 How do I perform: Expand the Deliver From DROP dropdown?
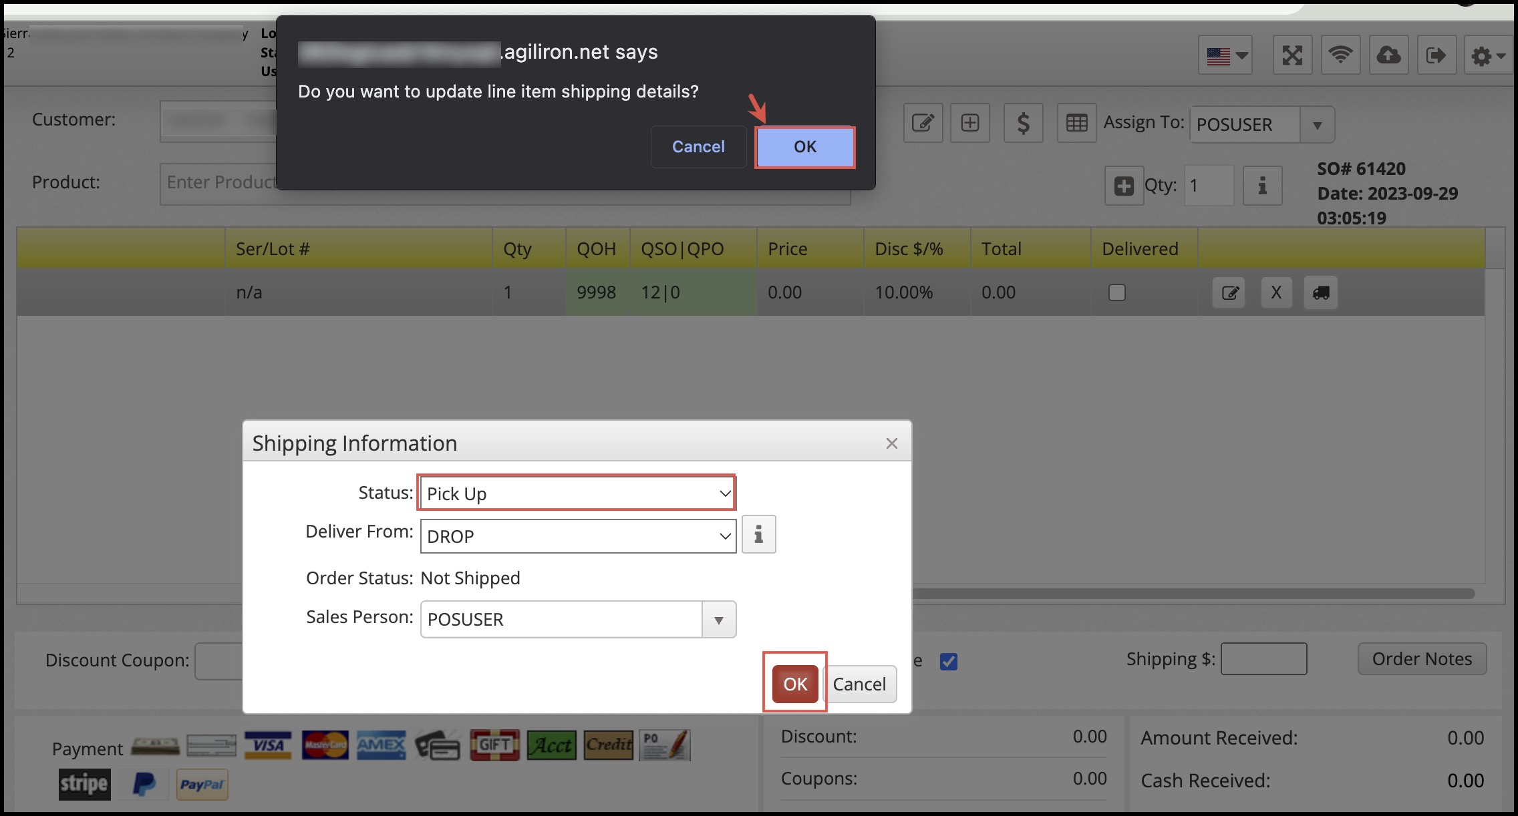[x=578, y=536]
